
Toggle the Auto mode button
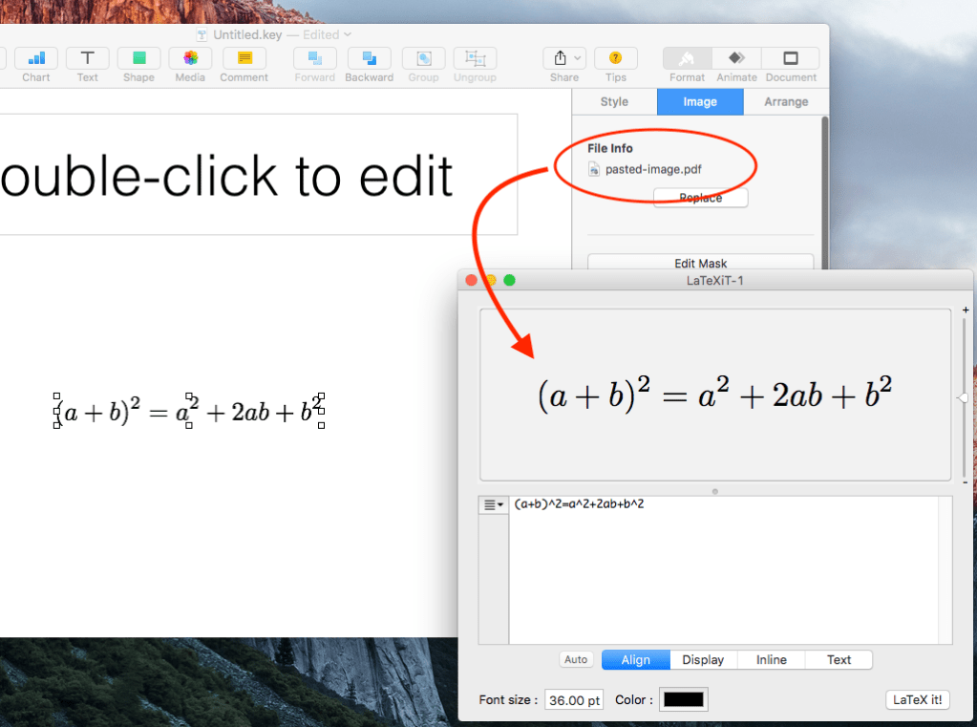tap(576, 660)
